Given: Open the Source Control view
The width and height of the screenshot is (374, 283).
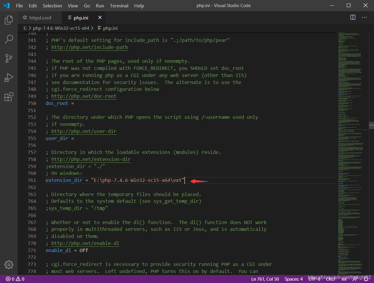Looking at the screenshot, I should point(9,58).
